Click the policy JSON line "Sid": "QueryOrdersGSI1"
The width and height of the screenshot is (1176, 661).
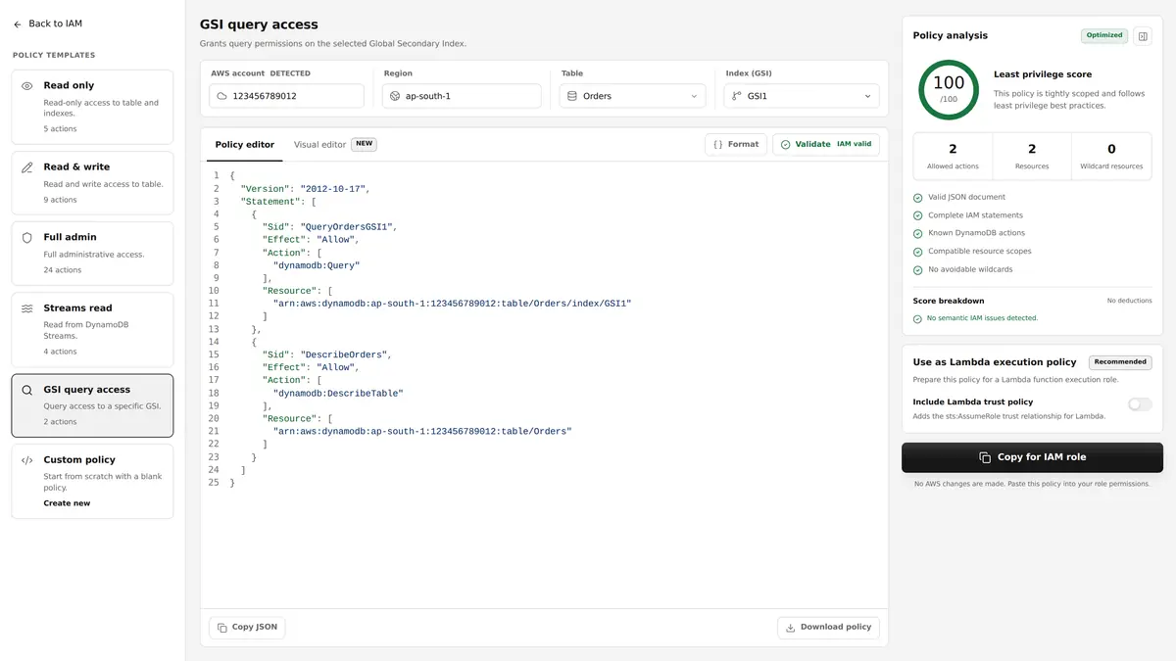[329, 226]
